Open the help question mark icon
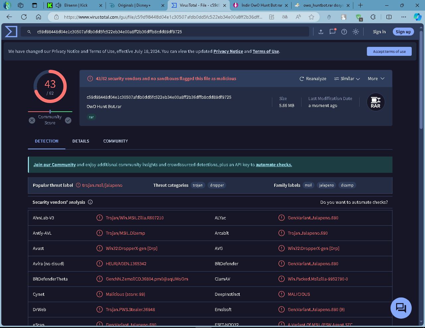The height and width of the screenshot is (328, 425). point(344,32)
